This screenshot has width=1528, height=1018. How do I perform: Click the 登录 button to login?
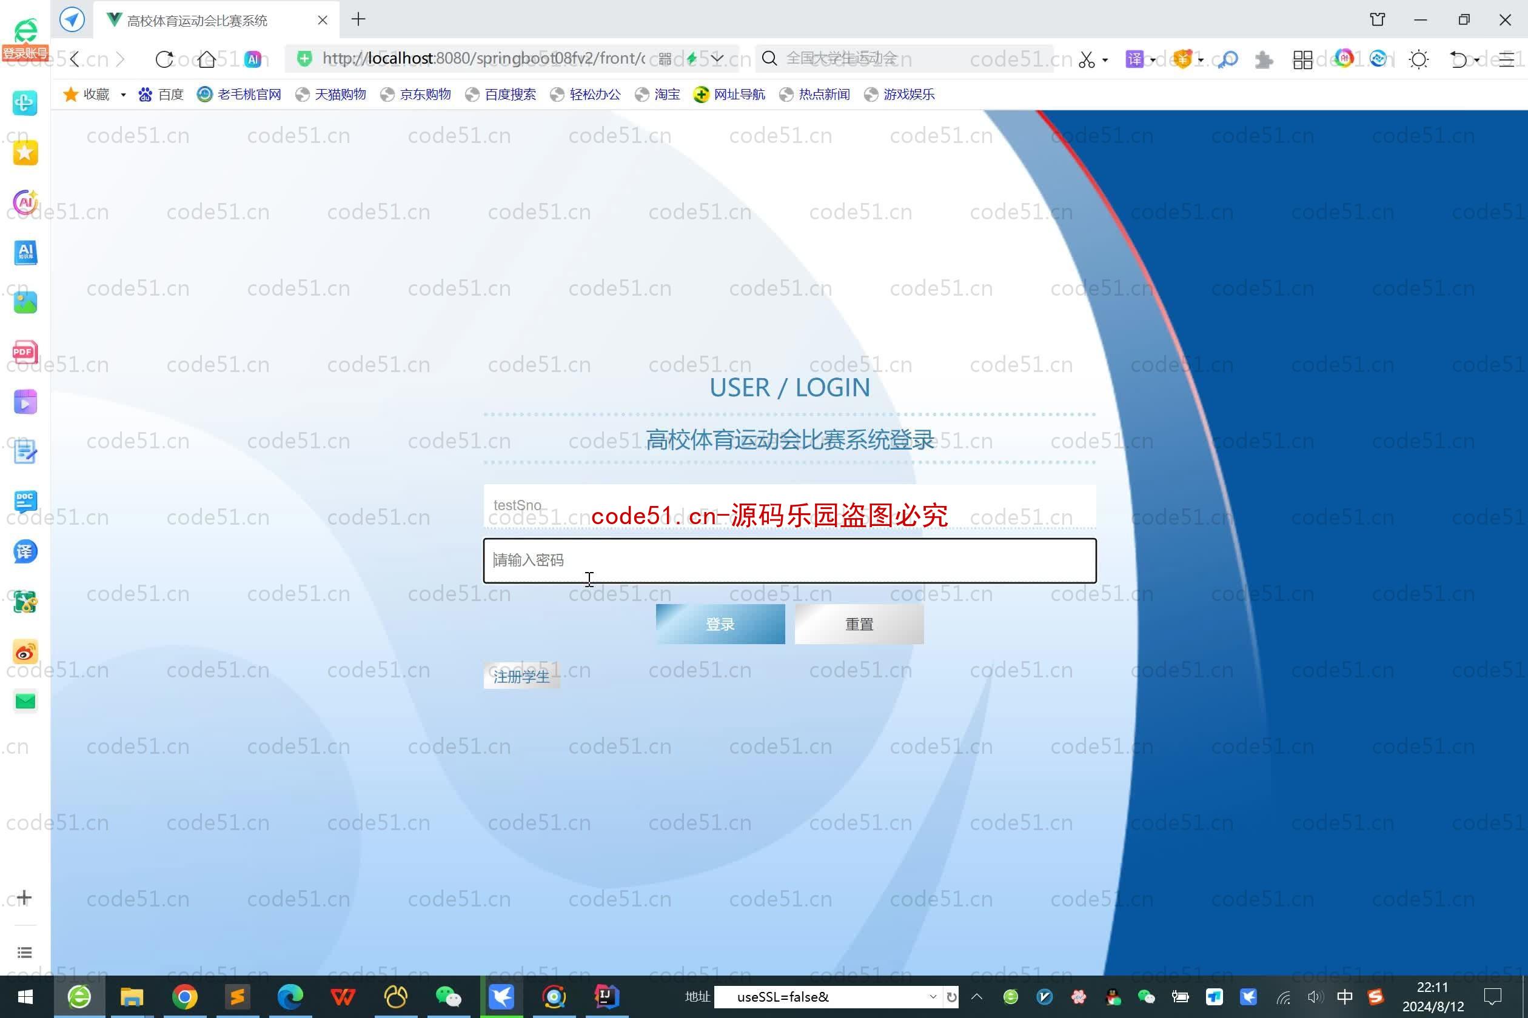click(721, 624)
